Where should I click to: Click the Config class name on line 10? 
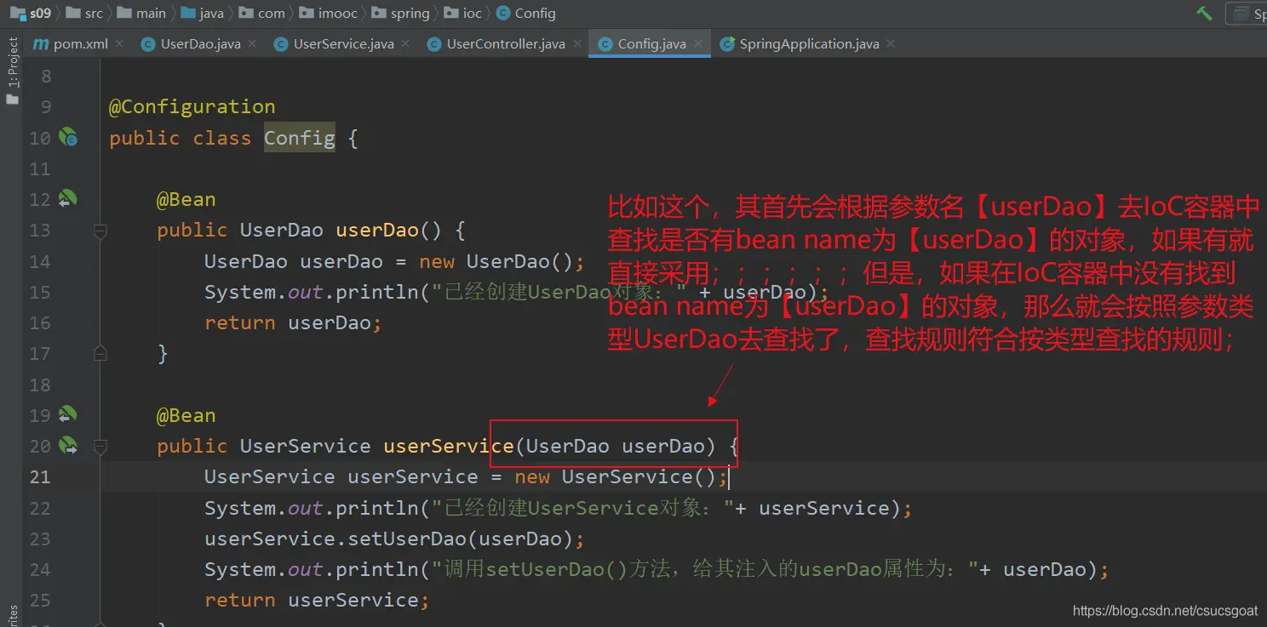click(299, 138)
